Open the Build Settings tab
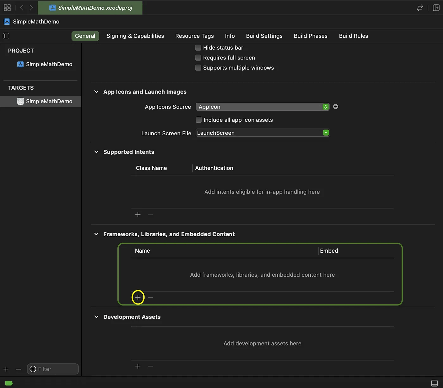This screenshot has width=443, height=388. pyautogui.click(x=264, y=36)
